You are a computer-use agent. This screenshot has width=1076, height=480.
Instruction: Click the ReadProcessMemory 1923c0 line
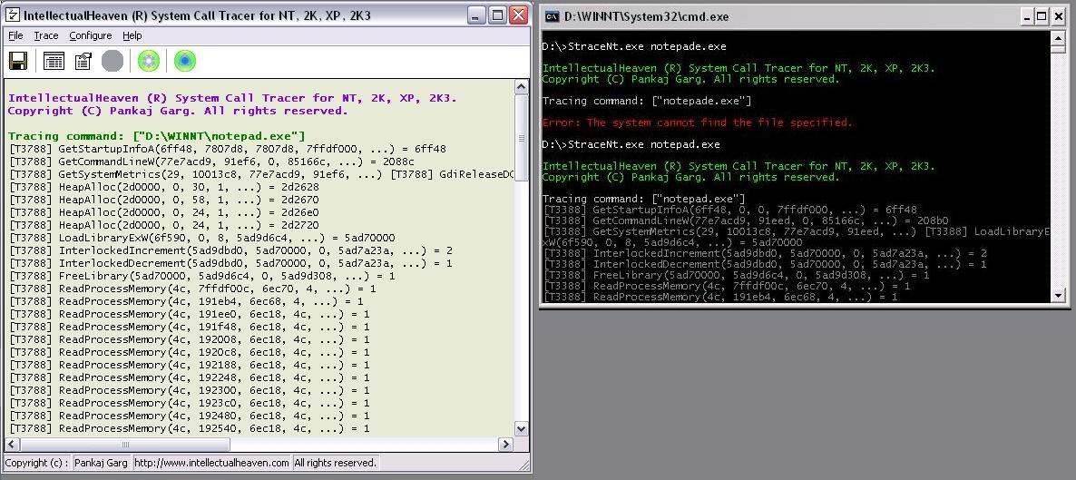(x=189, y=402)
